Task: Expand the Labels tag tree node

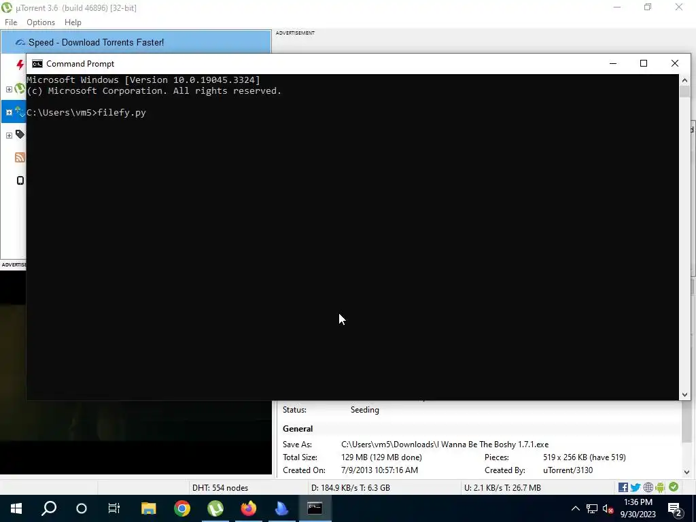Action: tap(9, 135)
